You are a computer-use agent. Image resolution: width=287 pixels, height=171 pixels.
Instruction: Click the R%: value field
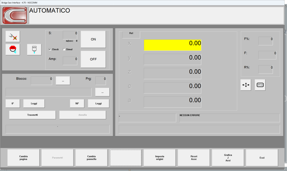(266, 69)
